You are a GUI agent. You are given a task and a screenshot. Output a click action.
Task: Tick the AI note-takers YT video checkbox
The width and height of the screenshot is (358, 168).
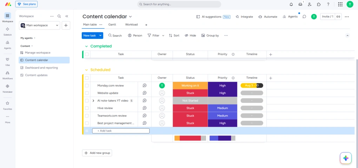[x=87, y=100]
